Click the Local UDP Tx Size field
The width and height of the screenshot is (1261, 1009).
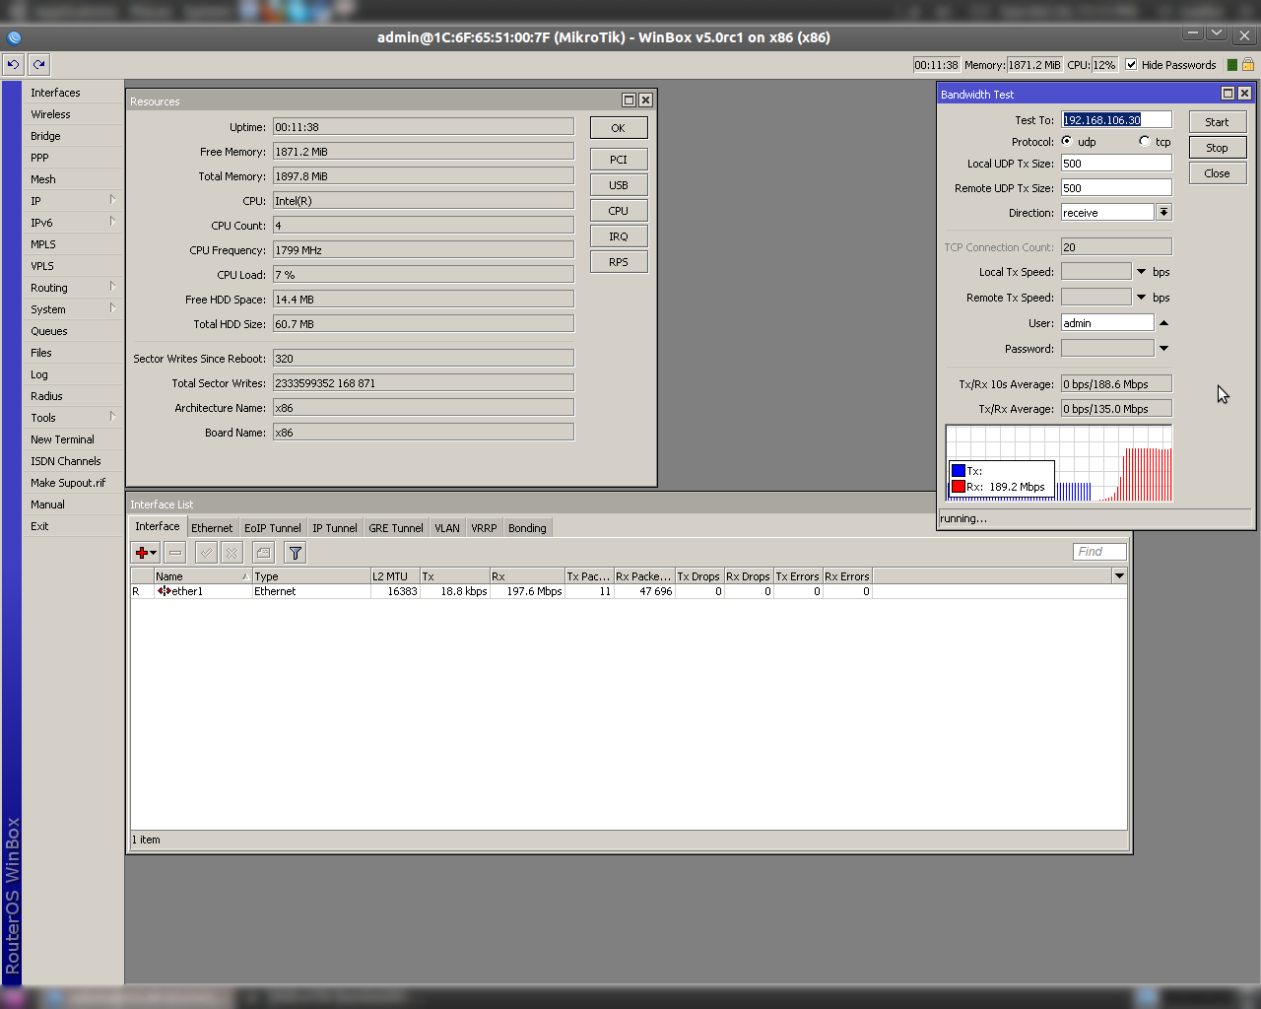click(x=1116, y=164)
